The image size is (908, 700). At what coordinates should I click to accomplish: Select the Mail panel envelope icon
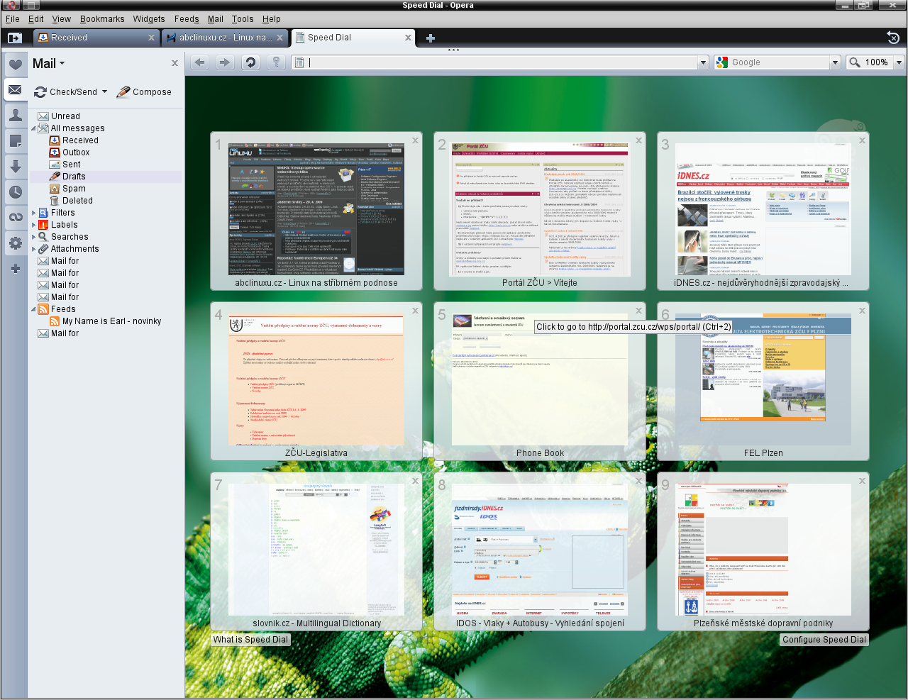pos(15,90)
